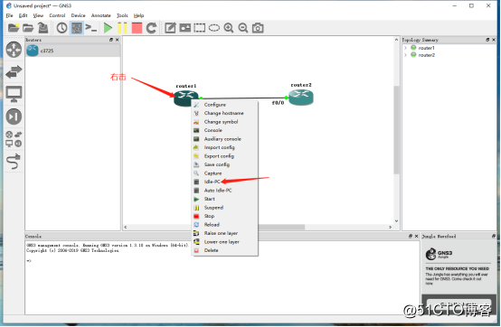Open project using the folder icon
501x327 pixels.
point(28,28)
